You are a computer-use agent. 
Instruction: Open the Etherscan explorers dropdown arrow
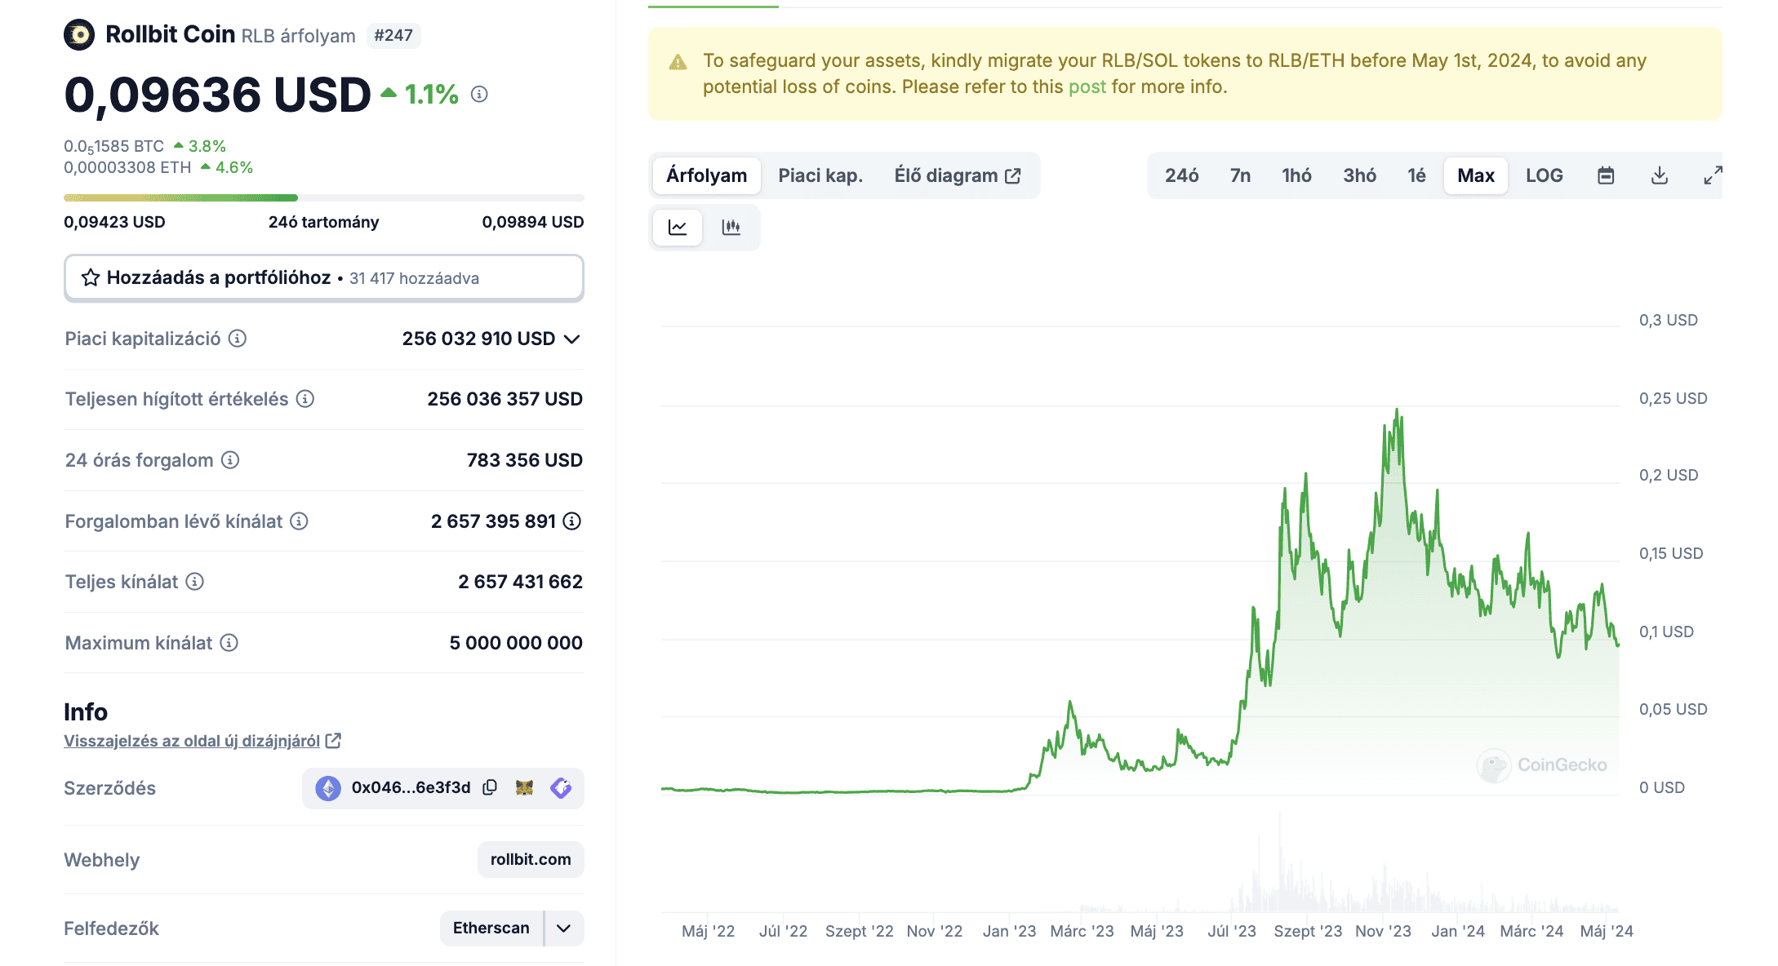coord(563,928)
